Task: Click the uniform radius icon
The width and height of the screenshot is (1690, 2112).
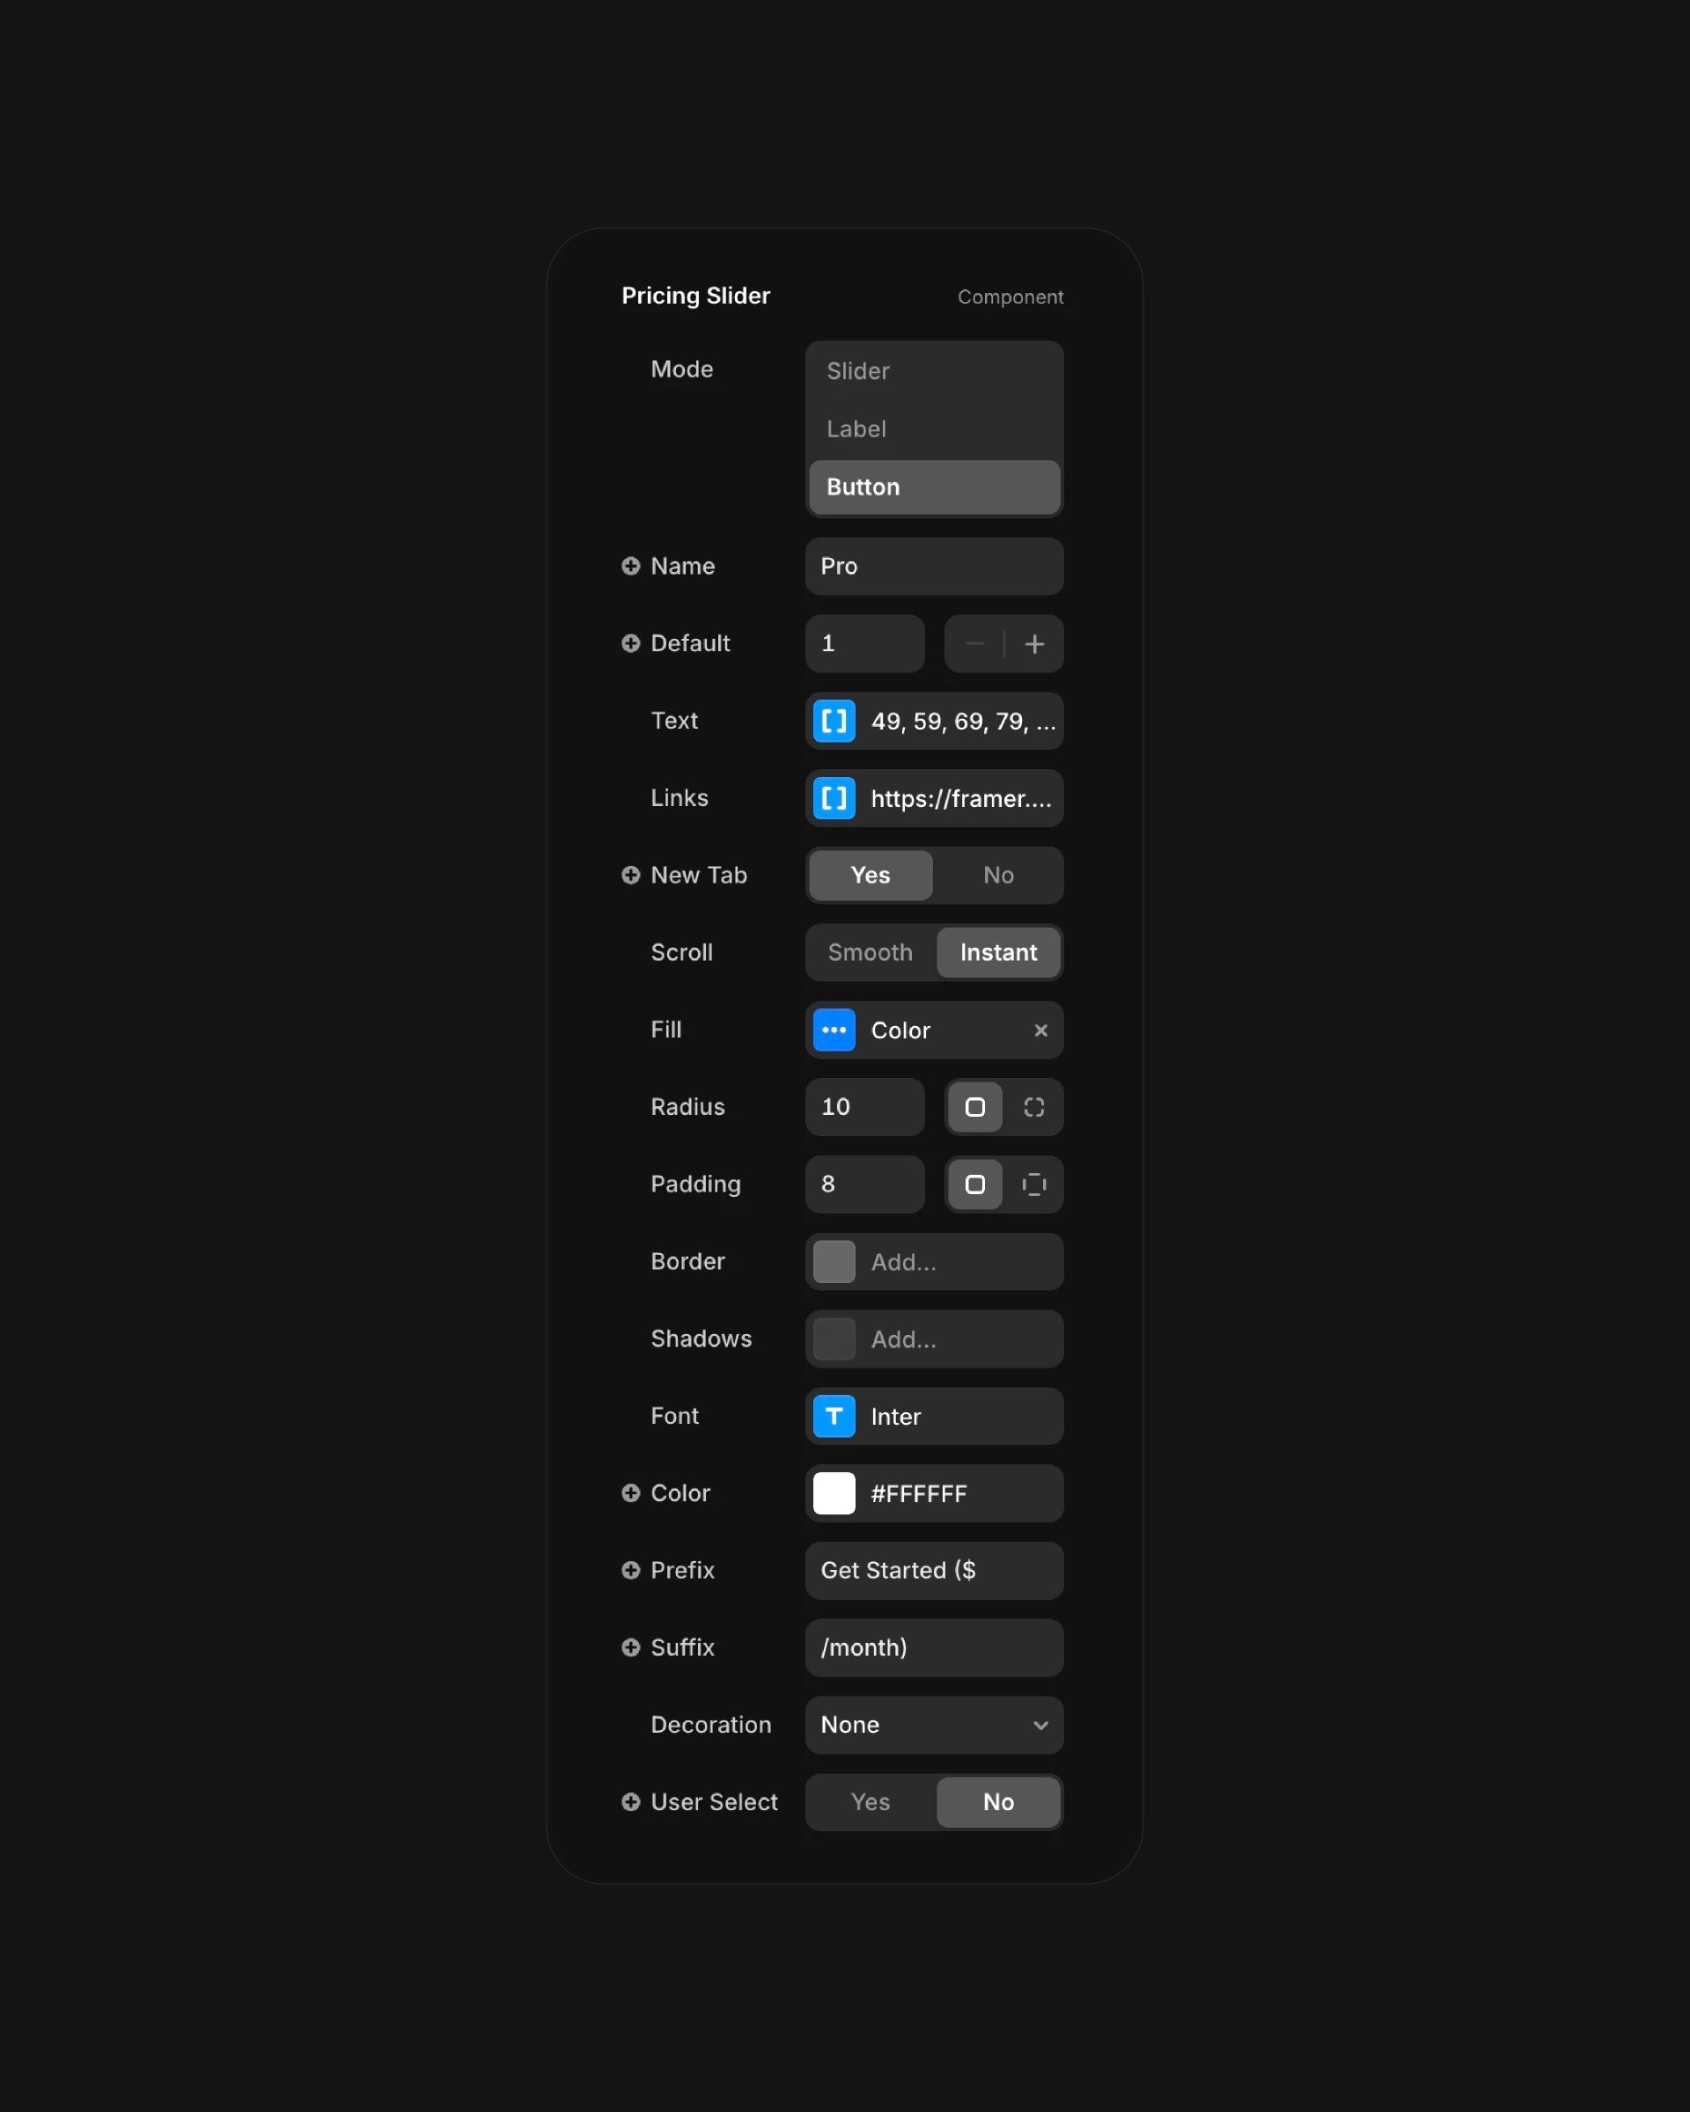Action: pos(974,1107)
